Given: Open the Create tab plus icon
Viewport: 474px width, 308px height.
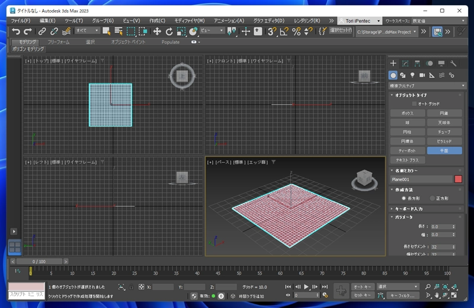Looking at the screenshot, I should 393,63.
